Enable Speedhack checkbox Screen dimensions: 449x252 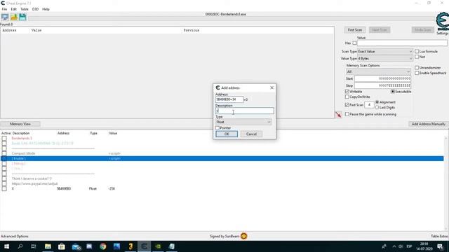(417, 73)
